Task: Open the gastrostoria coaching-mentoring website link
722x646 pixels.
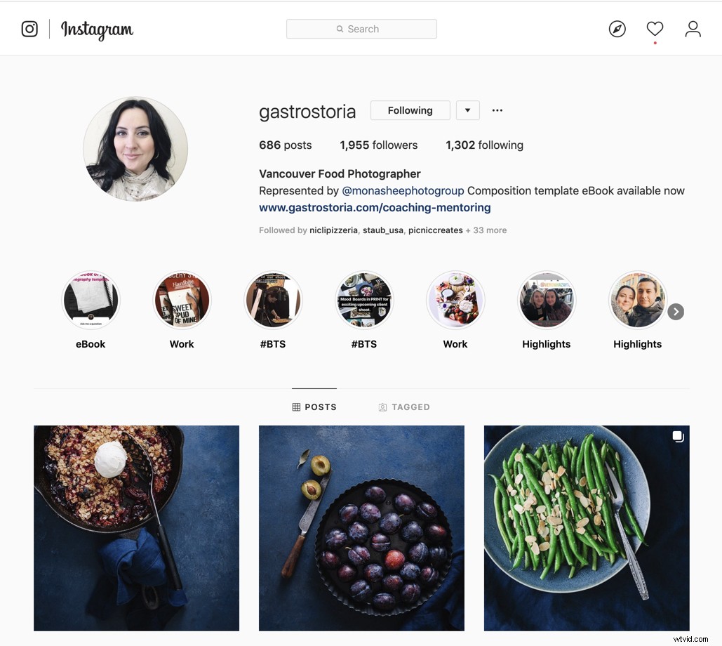Action: (x=375, y=208)
